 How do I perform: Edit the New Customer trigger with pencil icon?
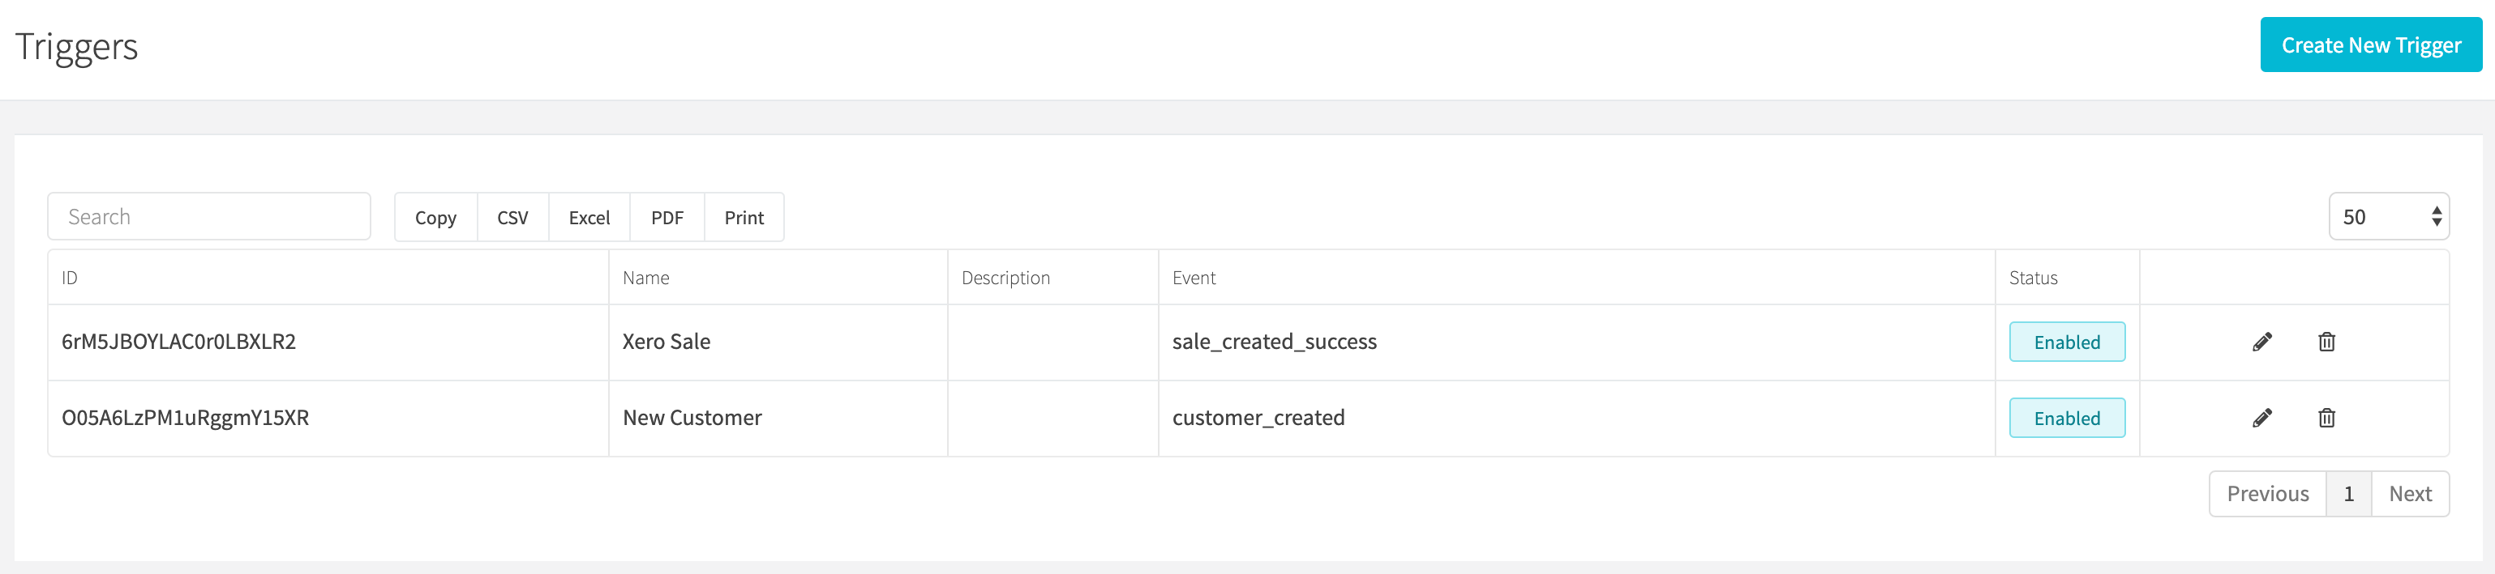(x=2261, y=419)
